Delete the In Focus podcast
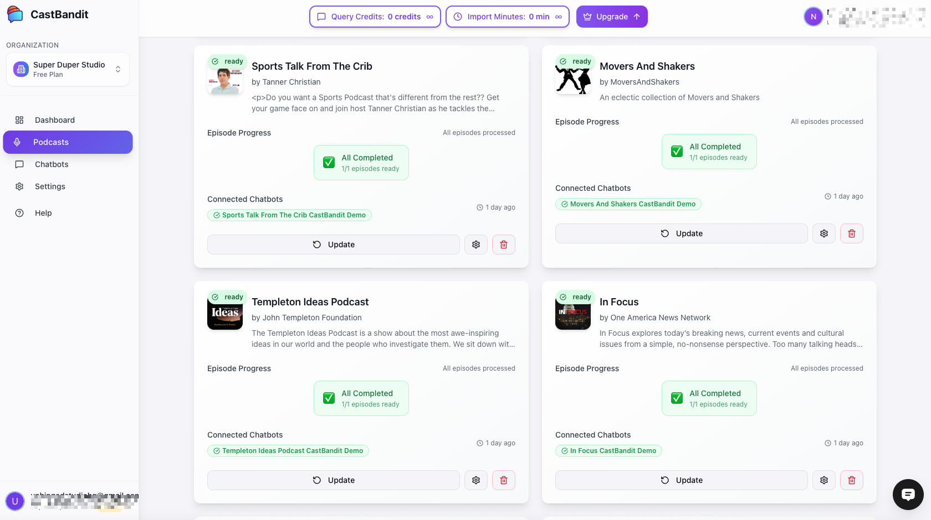Viewport: 931px width, 520px height. 852,480
